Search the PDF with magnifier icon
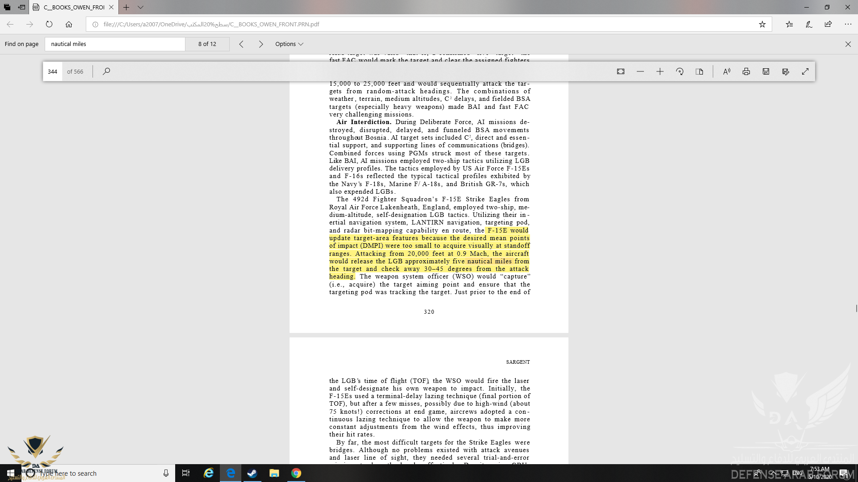The height and width of the screenshot is (482, 858). (x=106, y=71)
